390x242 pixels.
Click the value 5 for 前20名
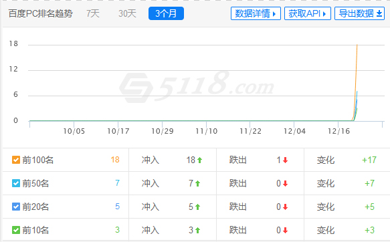point(117,207)
